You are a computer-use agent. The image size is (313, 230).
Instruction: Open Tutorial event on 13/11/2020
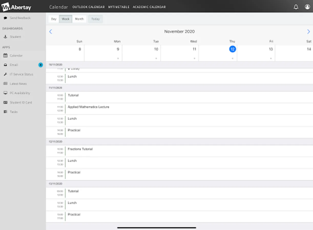[179, 193]
